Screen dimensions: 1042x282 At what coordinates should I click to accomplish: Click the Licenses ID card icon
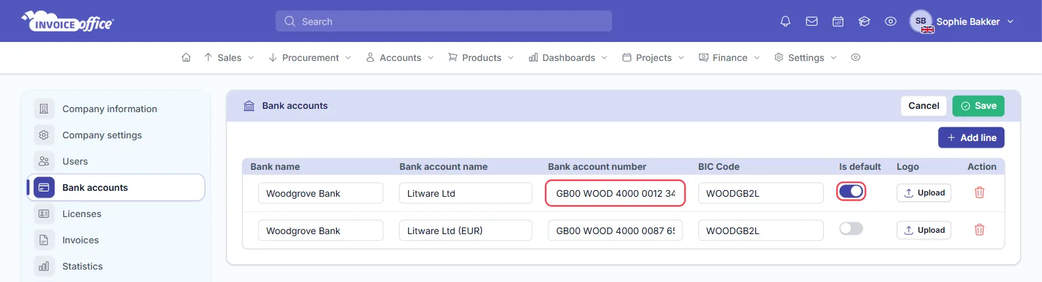44,214
